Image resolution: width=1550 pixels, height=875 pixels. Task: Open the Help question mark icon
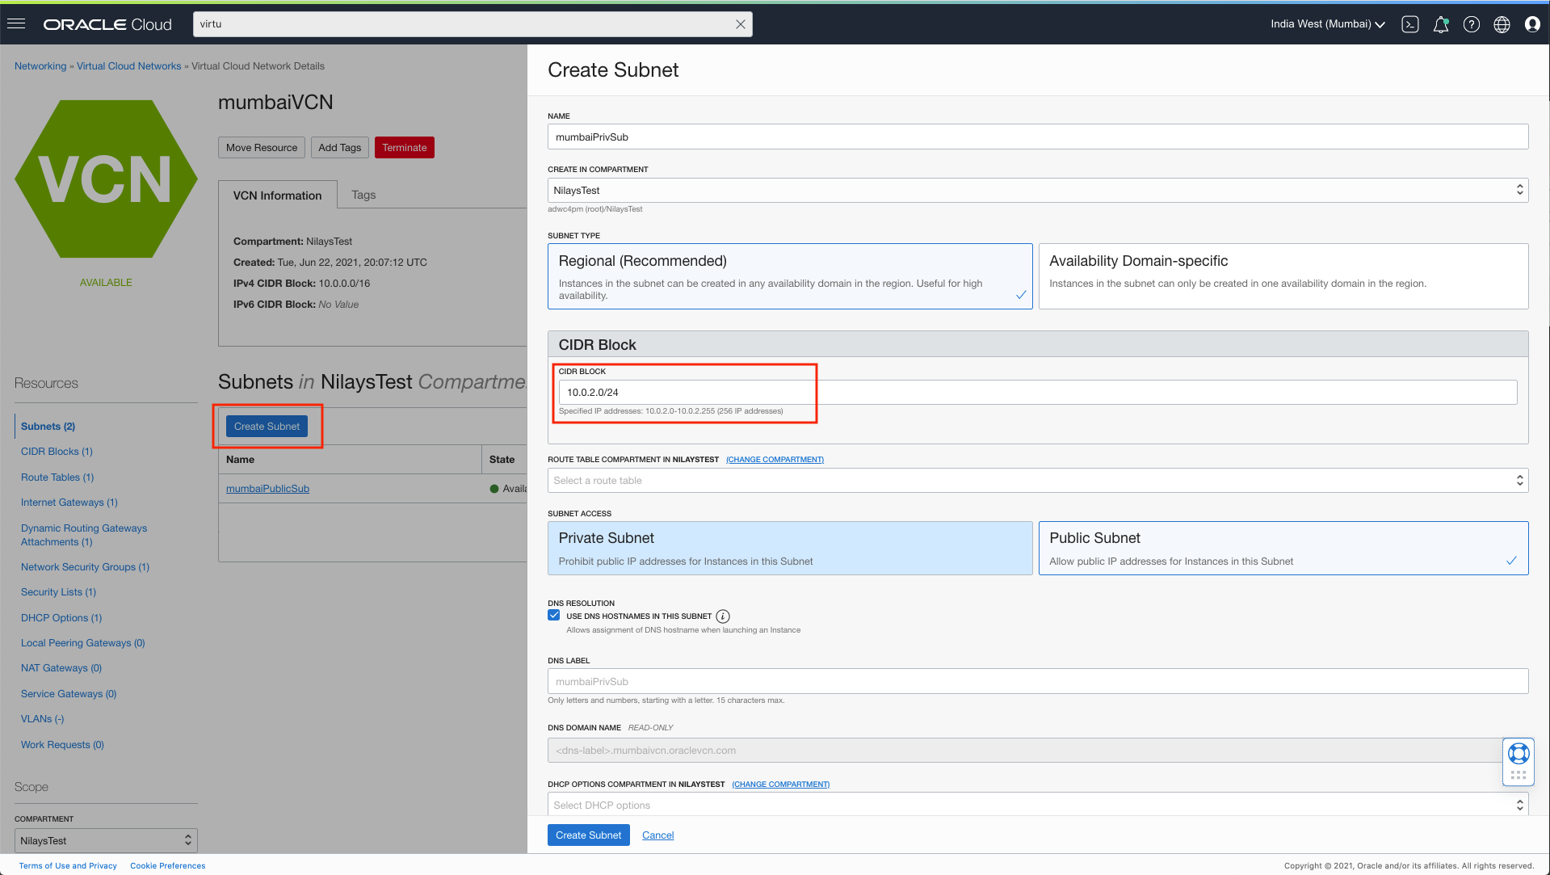point(1472,24)
